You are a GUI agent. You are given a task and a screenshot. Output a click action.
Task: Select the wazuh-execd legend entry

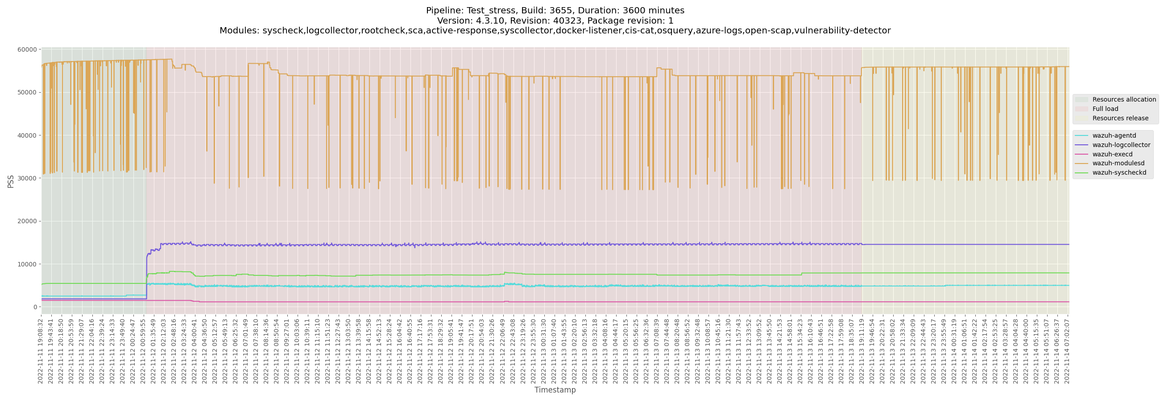pos(1112,154)
